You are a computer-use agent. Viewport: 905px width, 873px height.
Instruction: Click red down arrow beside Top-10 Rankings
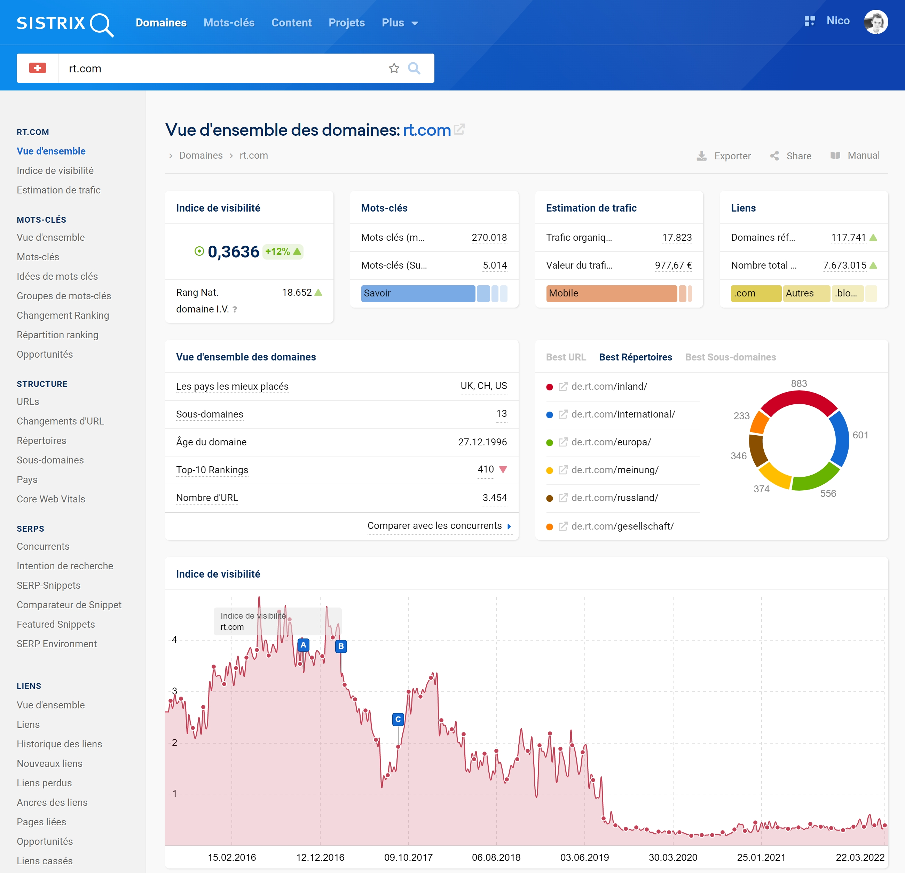click(503, 469)
